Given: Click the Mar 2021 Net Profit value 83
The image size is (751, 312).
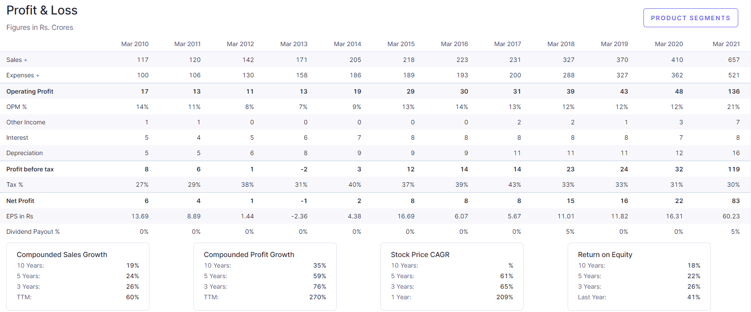Looking at the screenshot, I should pos(736,201).
